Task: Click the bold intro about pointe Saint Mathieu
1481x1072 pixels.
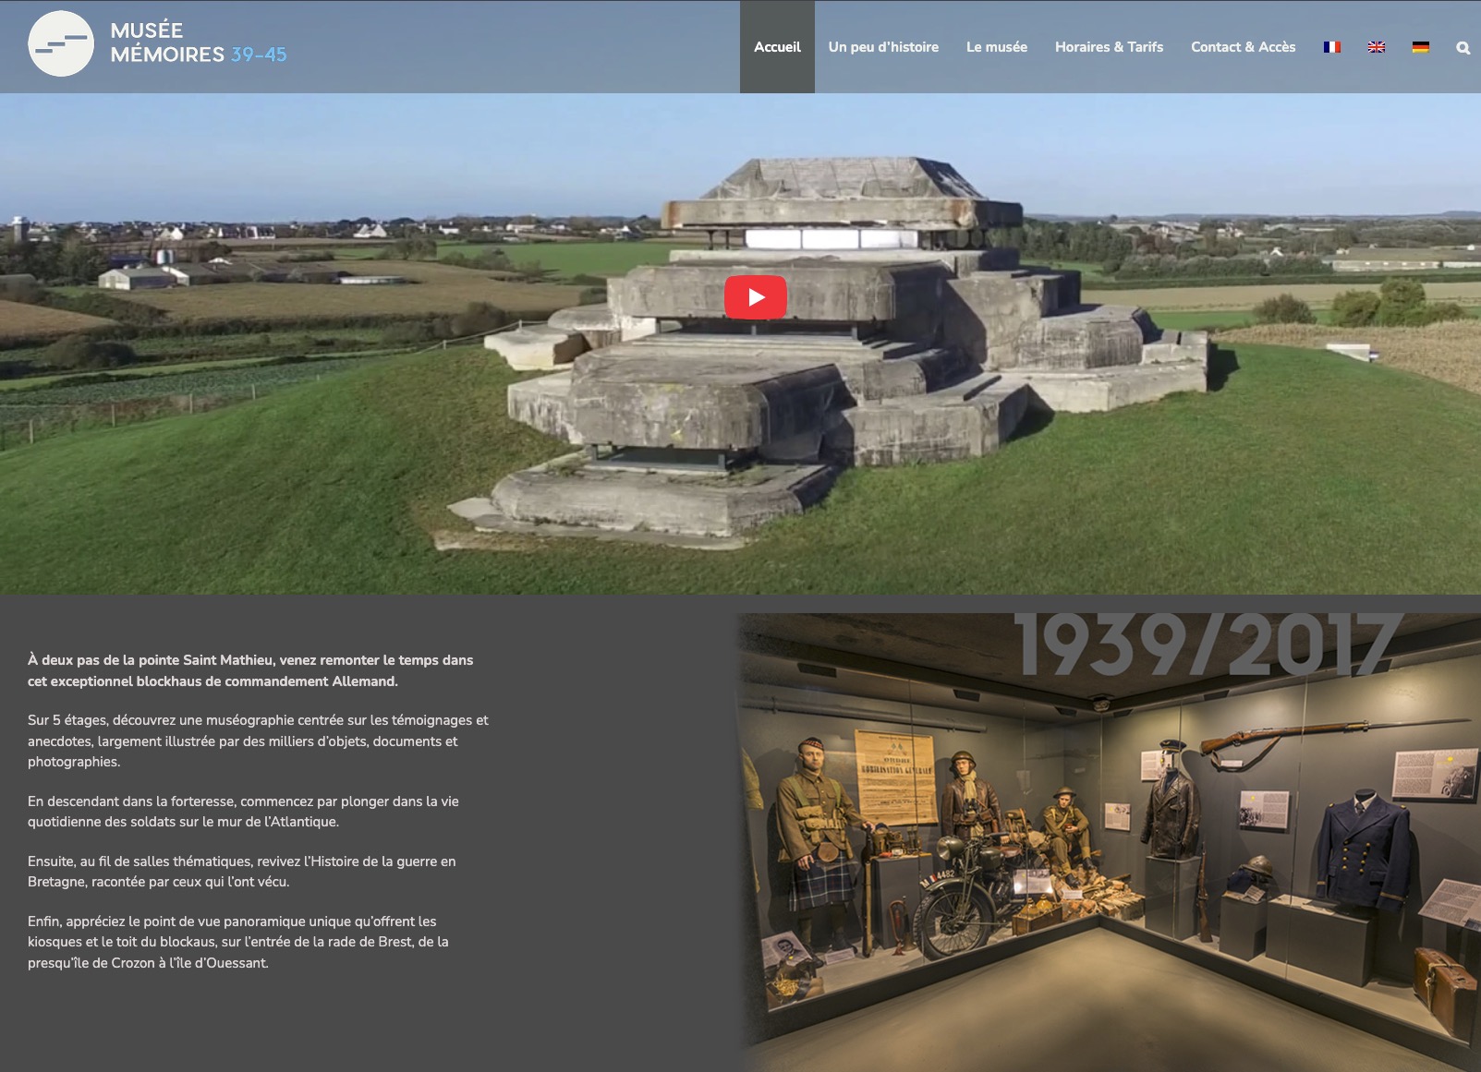Action: click(250, 670)
